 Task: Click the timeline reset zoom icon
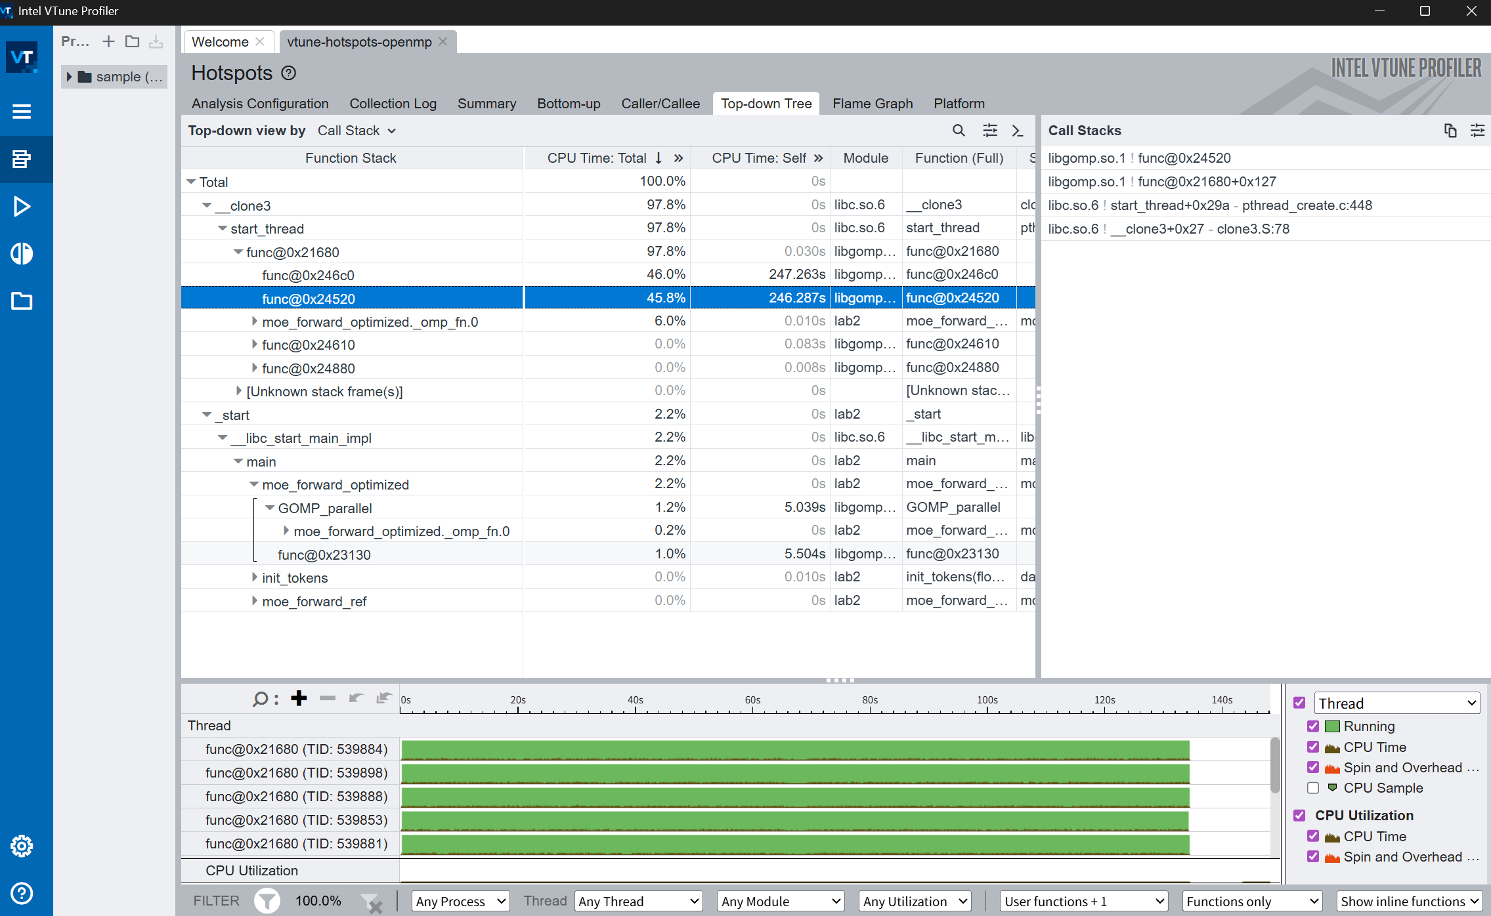click(384, 698)
